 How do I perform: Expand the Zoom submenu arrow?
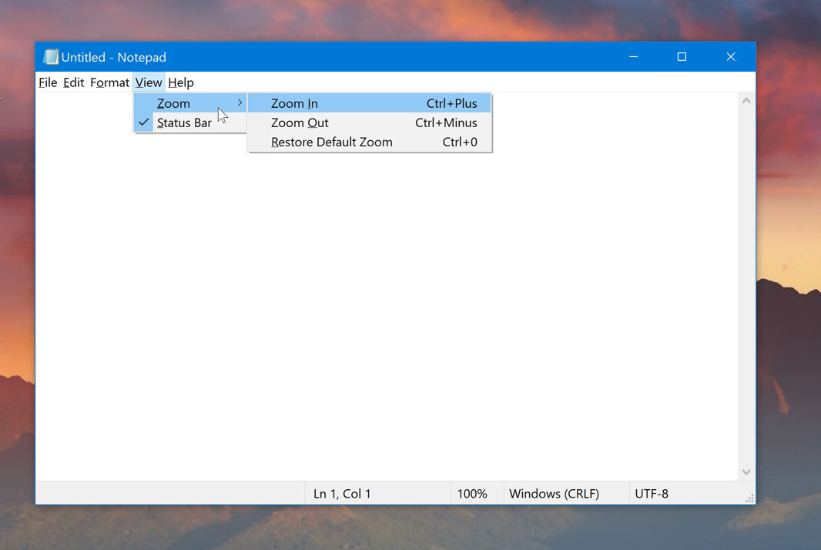coord(240,103)
